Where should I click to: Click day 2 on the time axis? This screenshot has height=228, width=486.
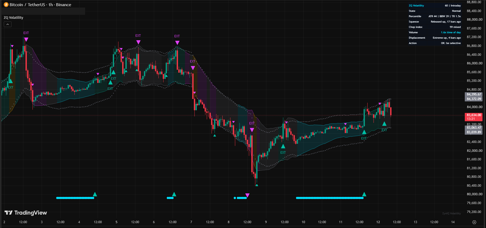click(4, 222)
